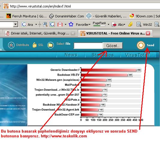The width and height of the screenshot is (160, 141).
Task: Click the Ferruh Mavituna bookmark icon
Action: [x=9, y=16]
